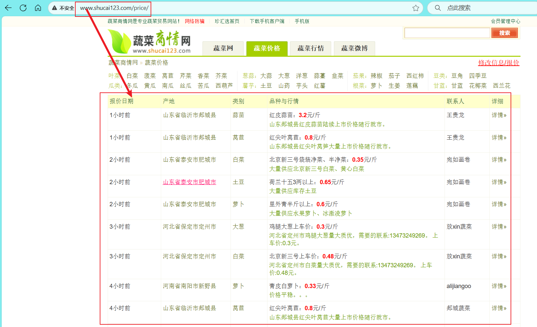537x327 pixels.
Task: Open the 网络防骗 link
Action: pos(195,21)
